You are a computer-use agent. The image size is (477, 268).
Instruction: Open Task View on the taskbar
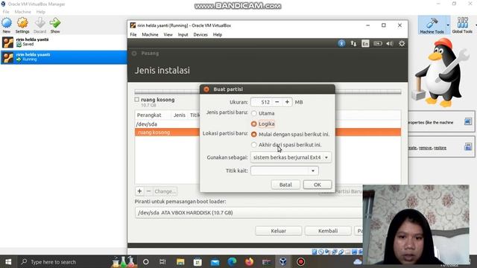point(162,261)
